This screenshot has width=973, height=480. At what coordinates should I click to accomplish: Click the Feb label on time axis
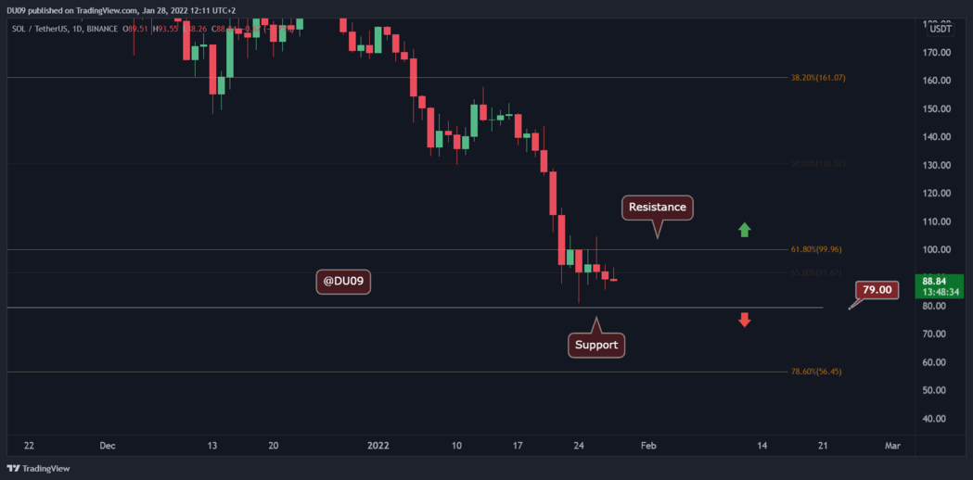[x=647, y=446]
